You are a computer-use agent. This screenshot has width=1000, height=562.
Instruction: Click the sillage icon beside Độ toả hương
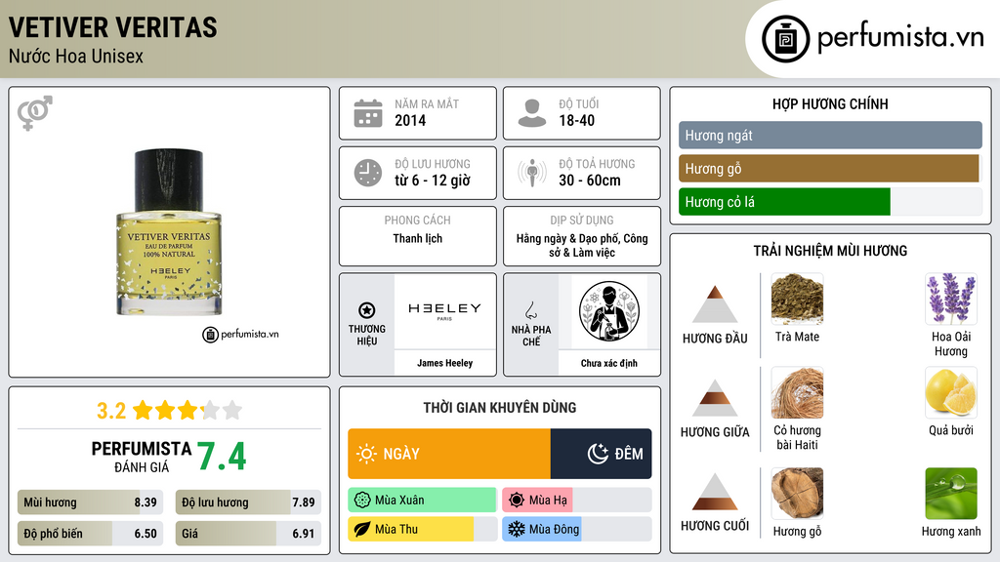coord(532,173)
